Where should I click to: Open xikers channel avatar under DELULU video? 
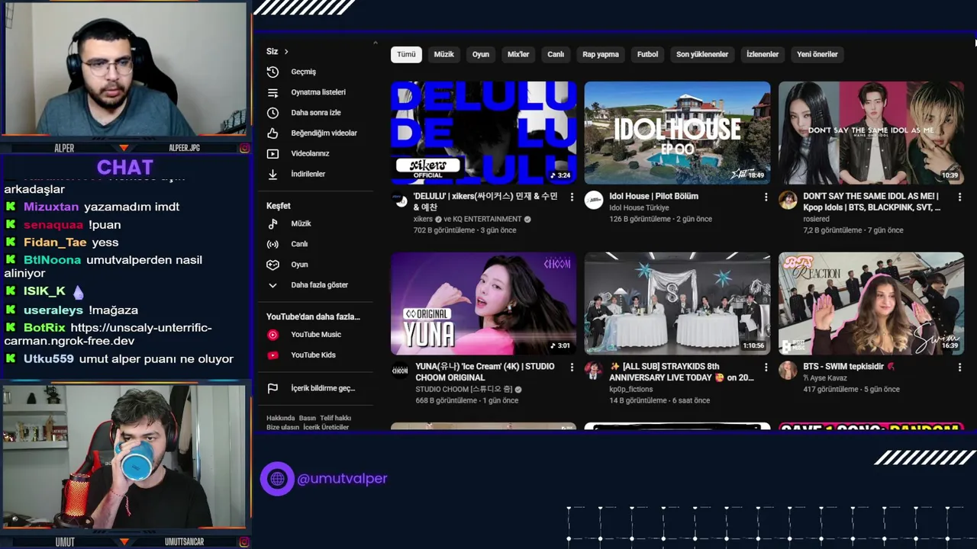click(400, 201)
